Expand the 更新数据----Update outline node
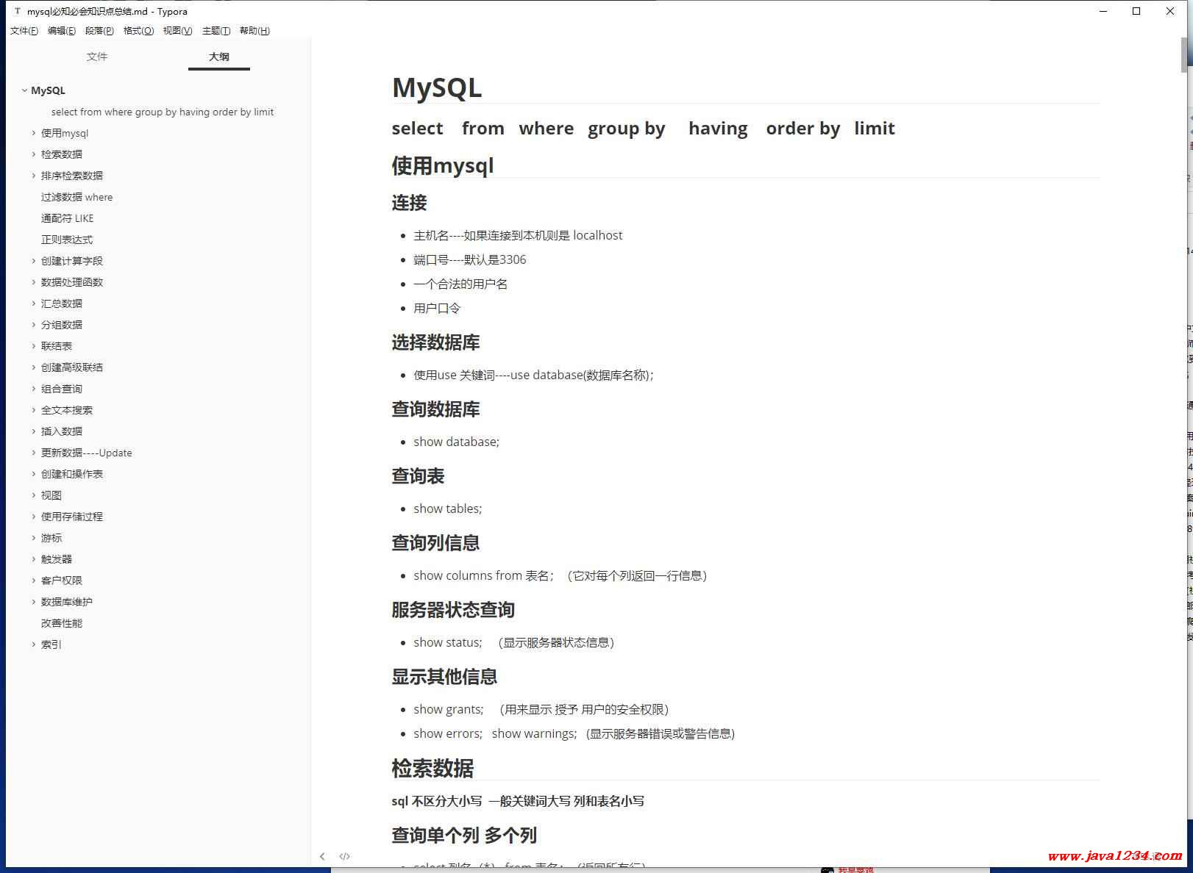 [x=34, y=453]
